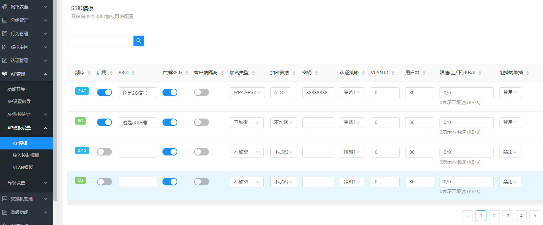This screenshot has width=543, height=225.
Task: Sort by 客户端隔离 column arrows
Action: point(222,73)
